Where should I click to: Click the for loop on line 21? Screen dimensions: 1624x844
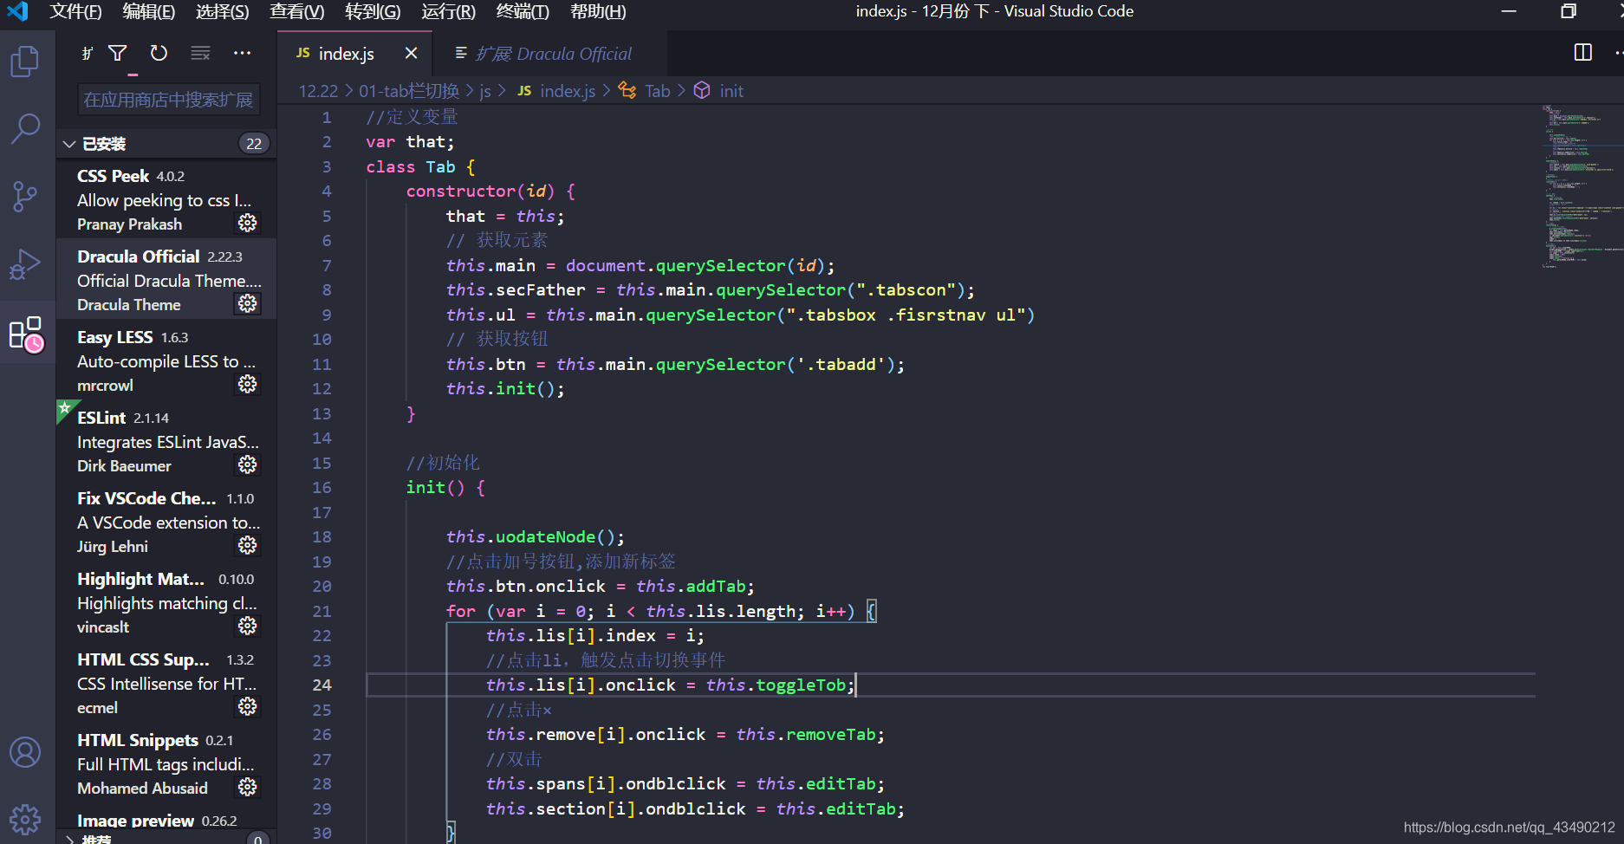pos(661,611)
